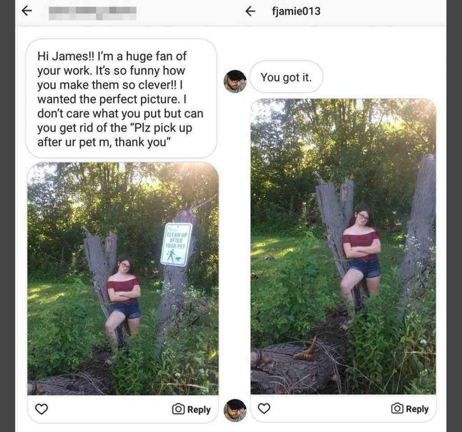
Task: Select the 'Hi James!!' message bubble
Action: (121, 98)
